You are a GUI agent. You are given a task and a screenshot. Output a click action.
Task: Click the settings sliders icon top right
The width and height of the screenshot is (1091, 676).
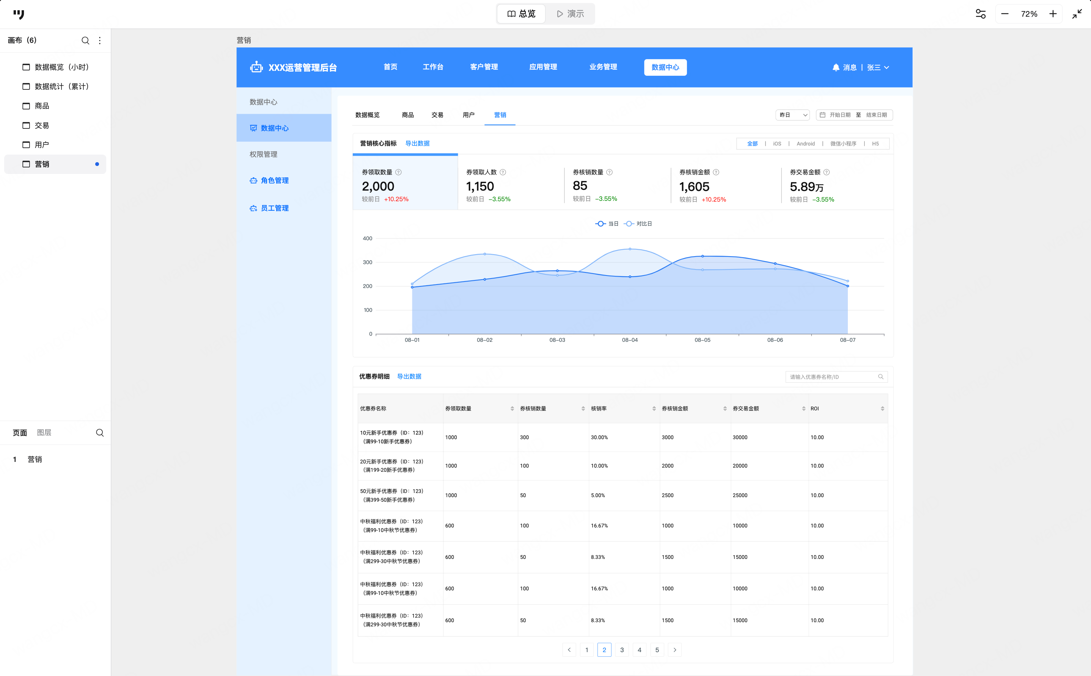click(x=981, y=14)
